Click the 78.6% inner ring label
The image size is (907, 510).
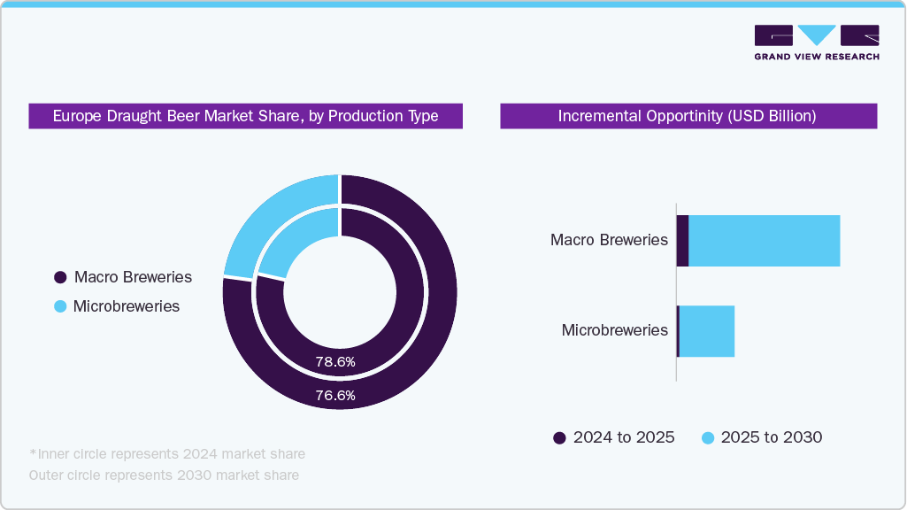click(336, 361)
